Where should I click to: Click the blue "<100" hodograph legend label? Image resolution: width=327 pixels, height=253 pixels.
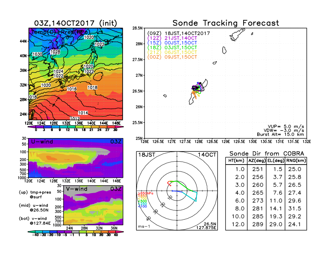142,206
